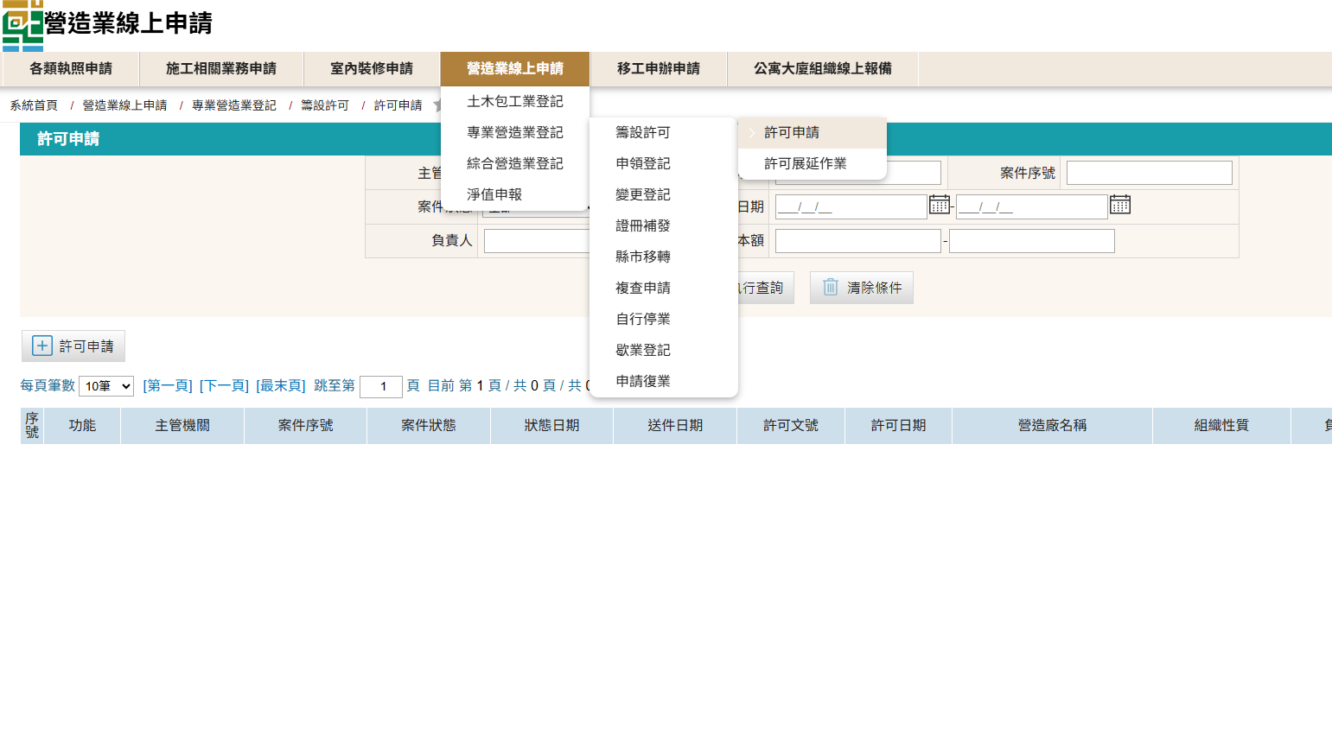
Task: Jump to [下一頁] in the pager
Action: (224, 385)
